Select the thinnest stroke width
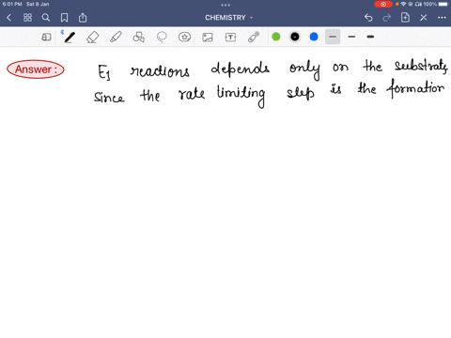This screenshot has height=338, width=451. click(333, 37)
